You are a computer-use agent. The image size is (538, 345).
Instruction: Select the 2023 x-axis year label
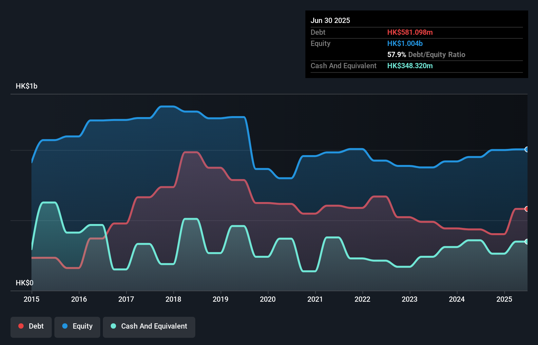410,299
